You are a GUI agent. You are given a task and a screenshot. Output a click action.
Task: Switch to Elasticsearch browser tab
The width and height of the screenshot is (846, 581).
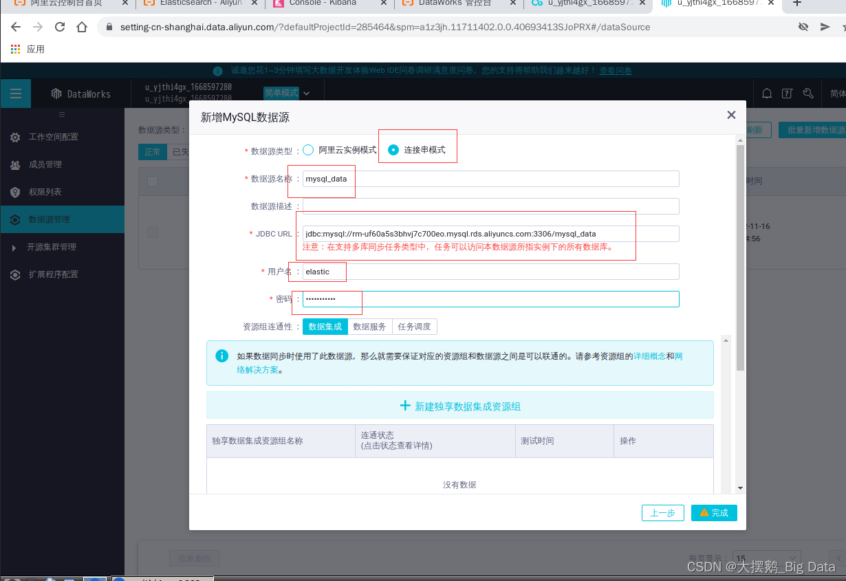coord(199,3)
